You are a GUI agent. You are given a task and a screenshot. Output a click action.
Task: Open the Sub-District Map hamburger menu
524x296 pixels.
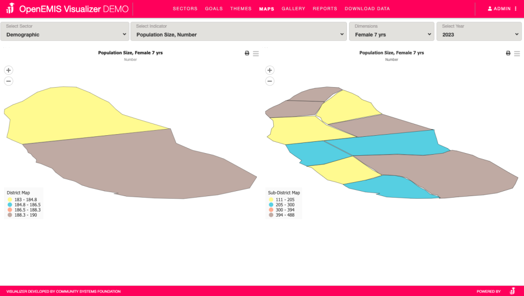click(x=517, y=53)
